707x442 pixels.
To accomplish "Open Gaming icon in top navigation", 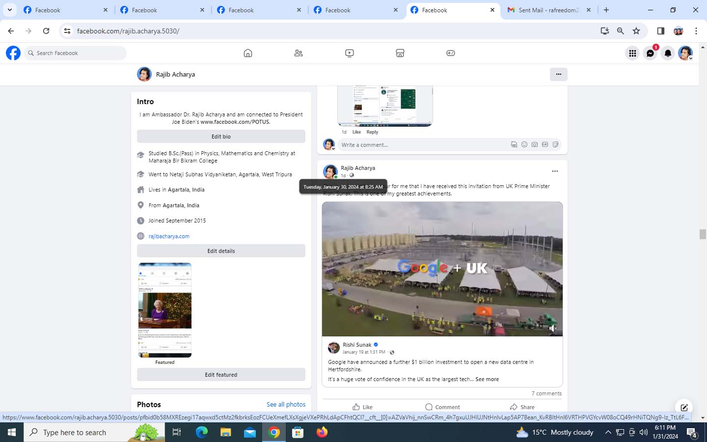I will [x=451, y=53].
